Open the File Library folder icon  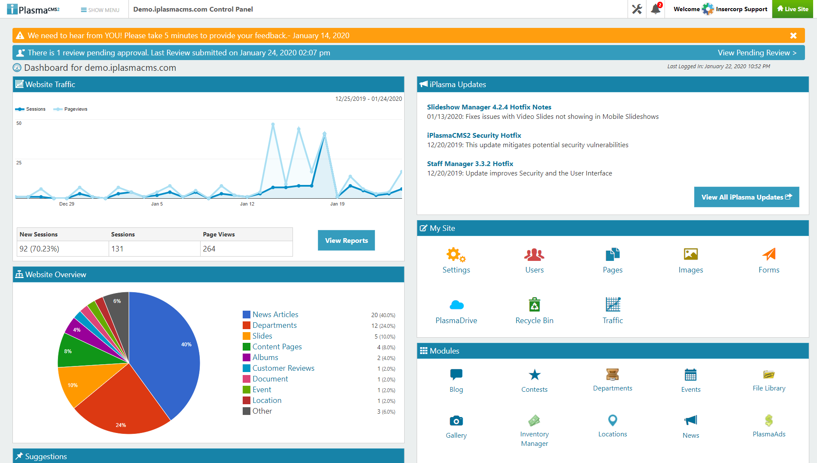click(769, 374)
